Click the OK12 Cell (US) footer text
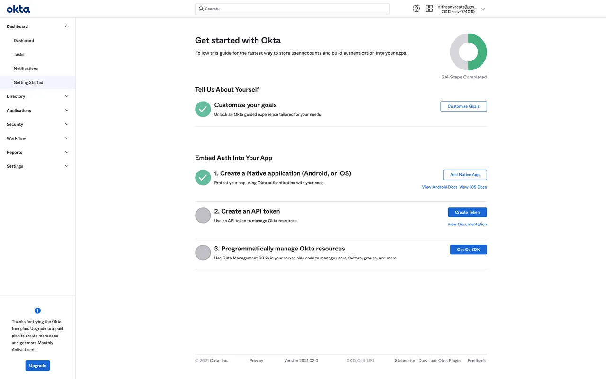606x379 pixels. (360, 361)
